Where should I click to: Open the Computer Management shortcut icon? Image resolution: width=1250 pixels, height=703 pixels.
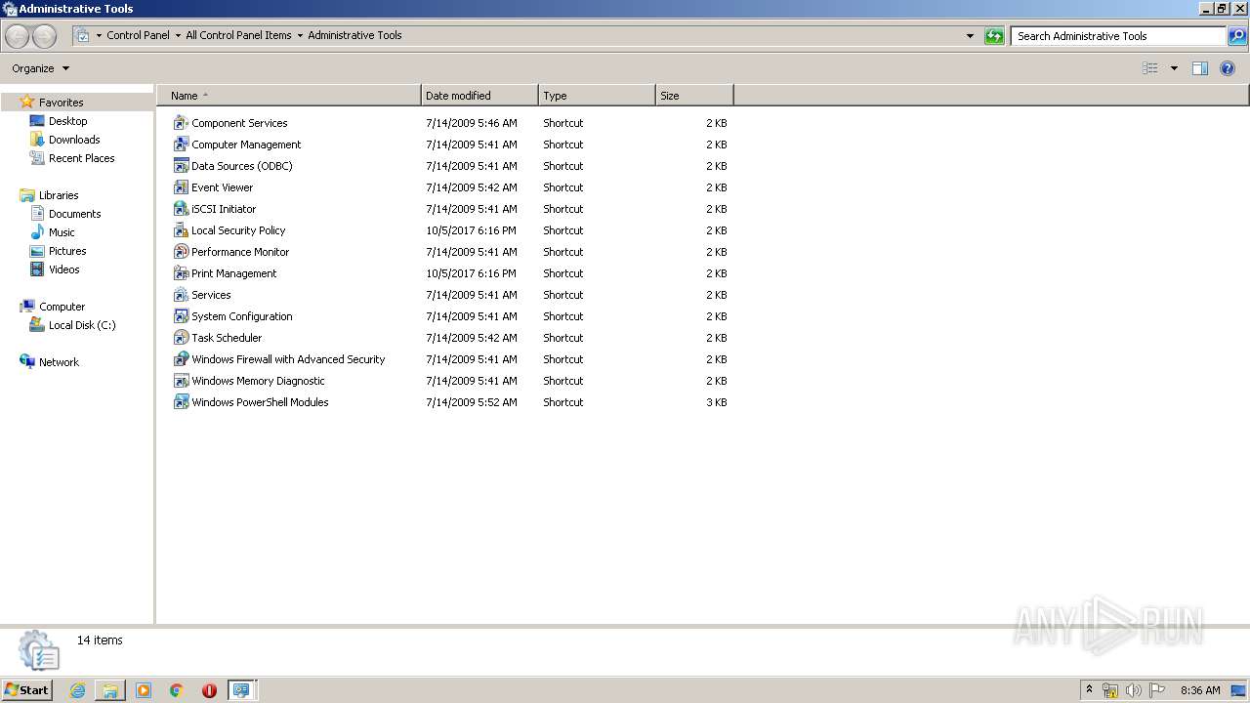pos(181,145)
